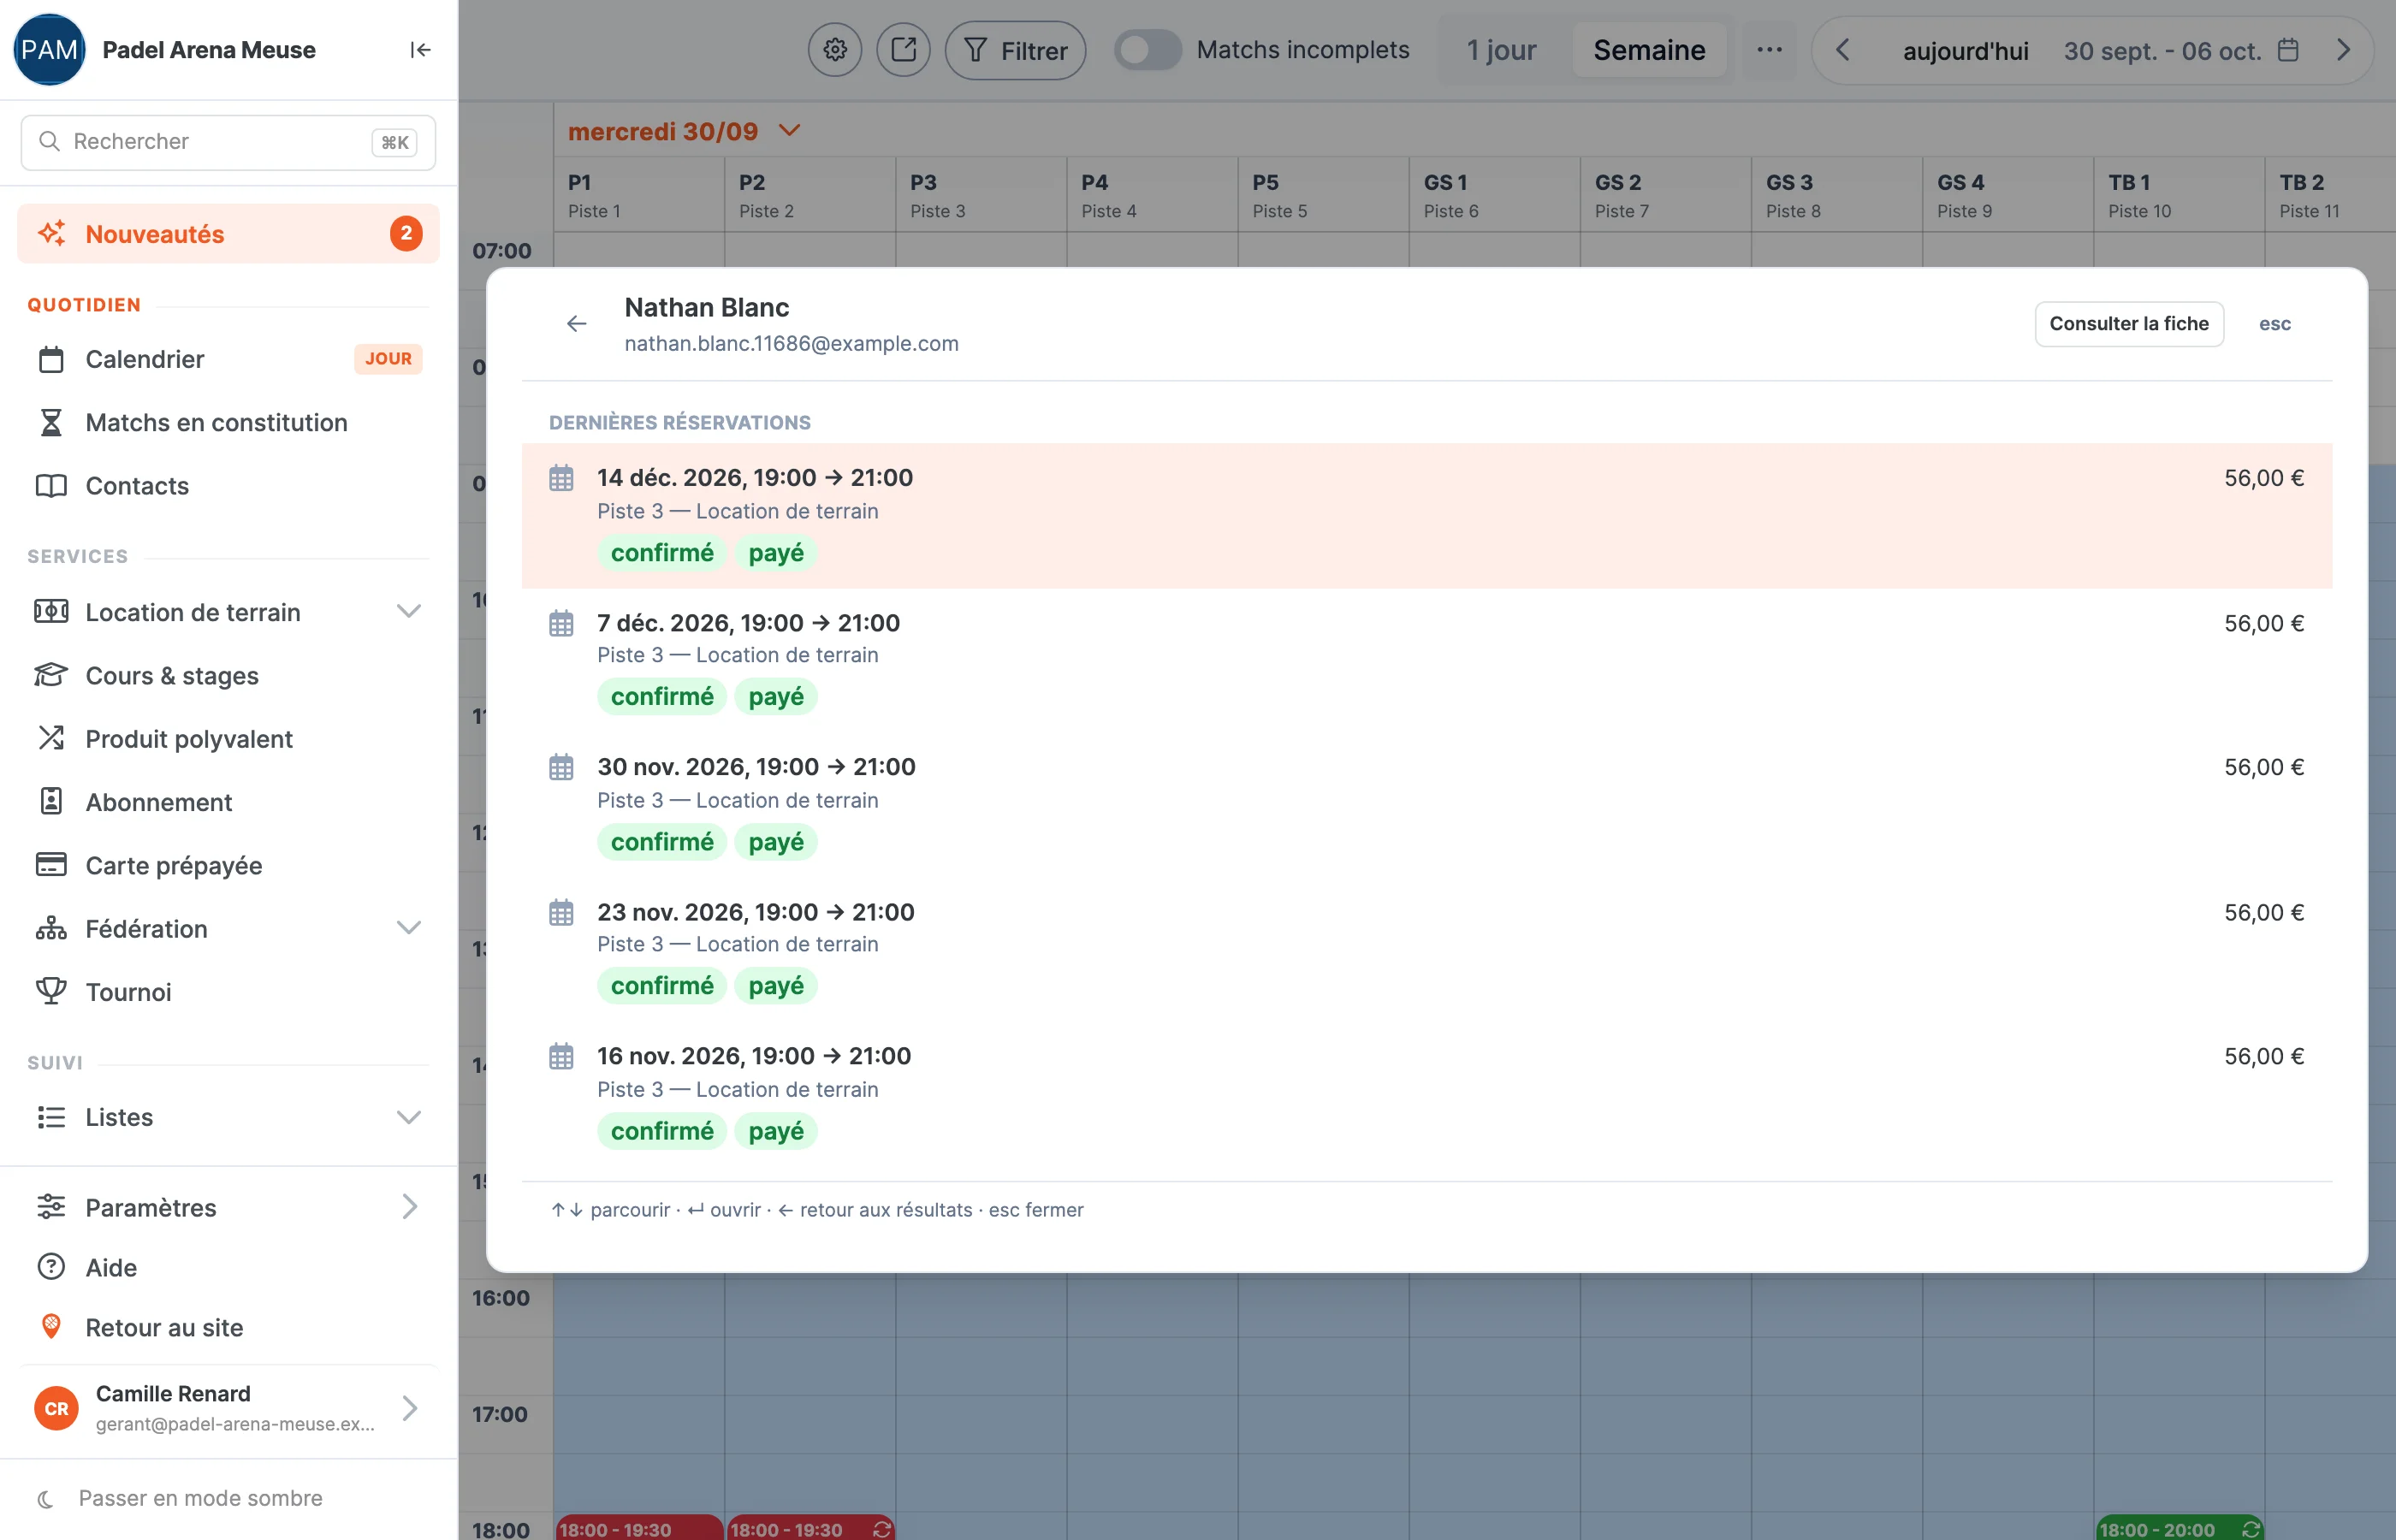The height and width of the screenshot is (1540, 2396).
Task: Collapse the sidebar with the arrow icon
Action: (420, 50)
